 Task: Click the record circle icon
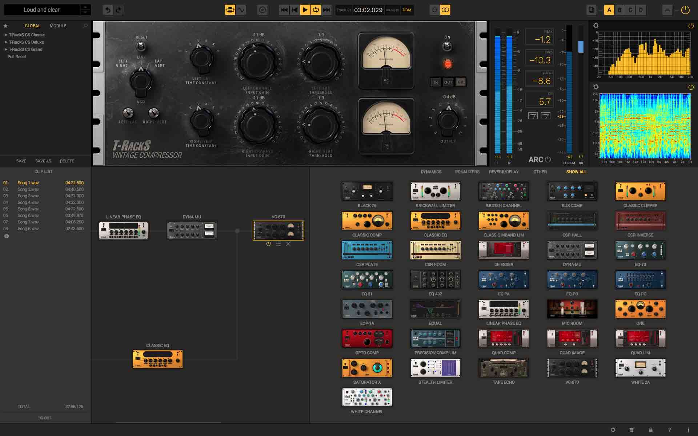pyautogui.click(x=262, y=10)
